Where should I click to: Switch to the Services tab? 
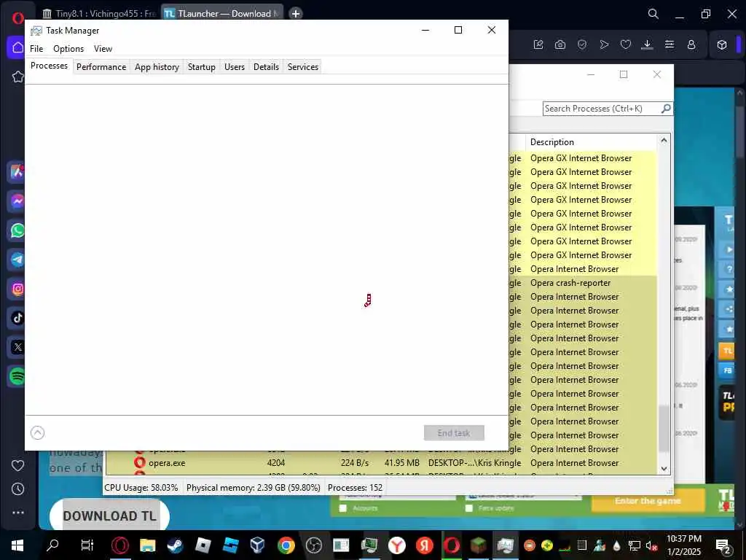303,67
